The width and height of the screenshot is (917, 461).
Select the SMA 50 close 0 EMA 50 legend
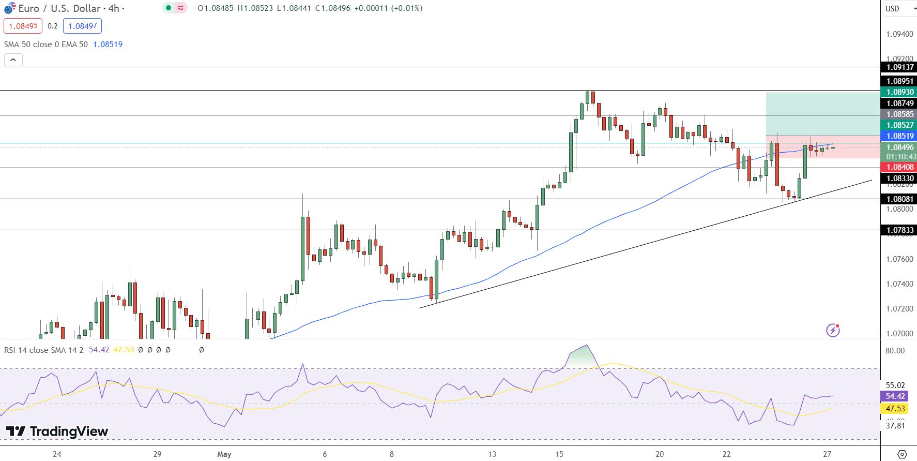pos(46,44)
